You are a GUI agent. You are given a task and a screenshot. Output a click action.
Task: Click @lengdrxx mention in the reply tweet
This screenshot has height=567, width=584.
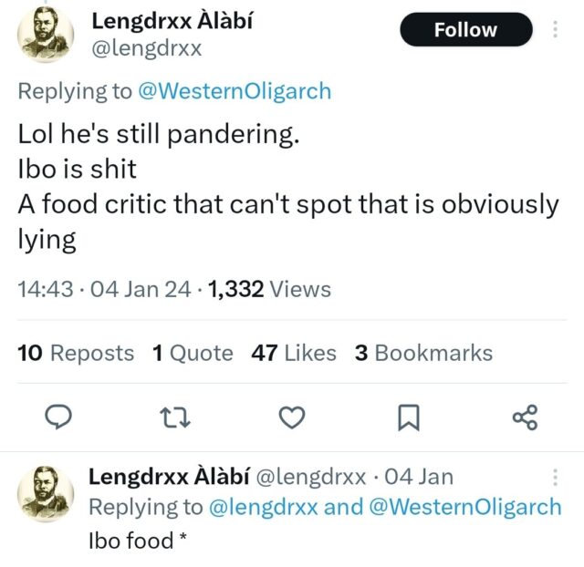[x=265, y=507]
